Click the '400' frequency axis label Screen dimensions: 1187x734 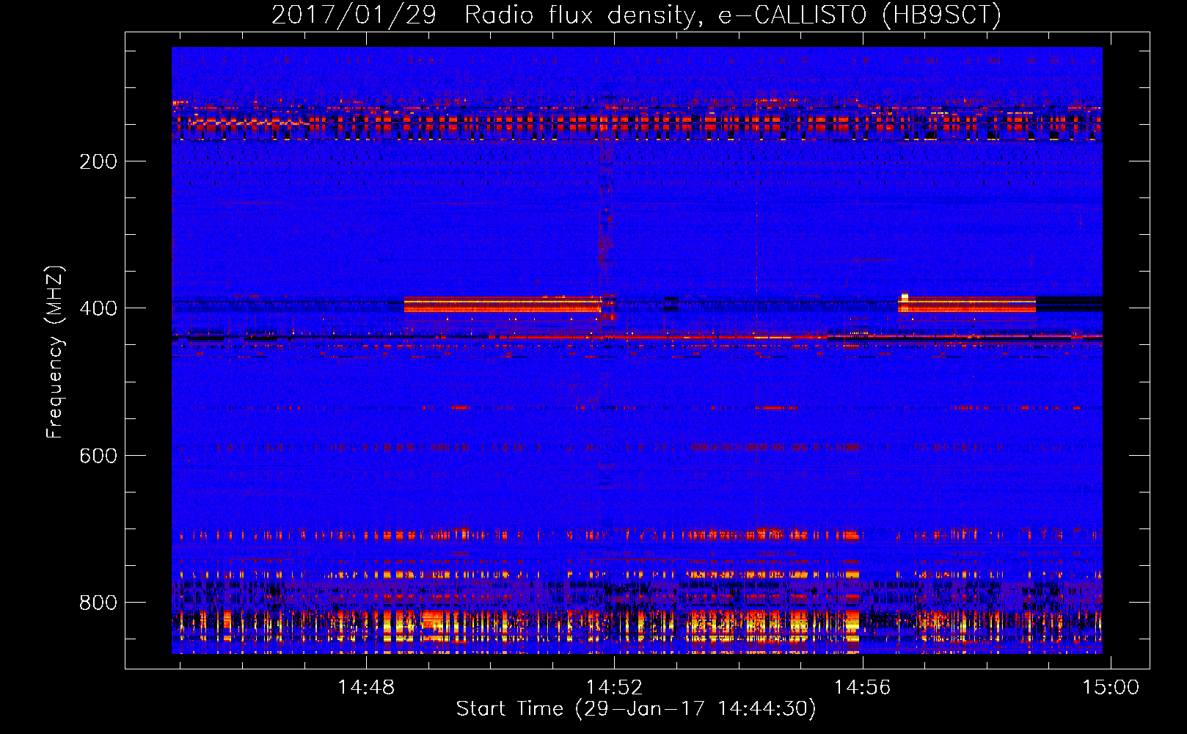click(x=98, y=308)
